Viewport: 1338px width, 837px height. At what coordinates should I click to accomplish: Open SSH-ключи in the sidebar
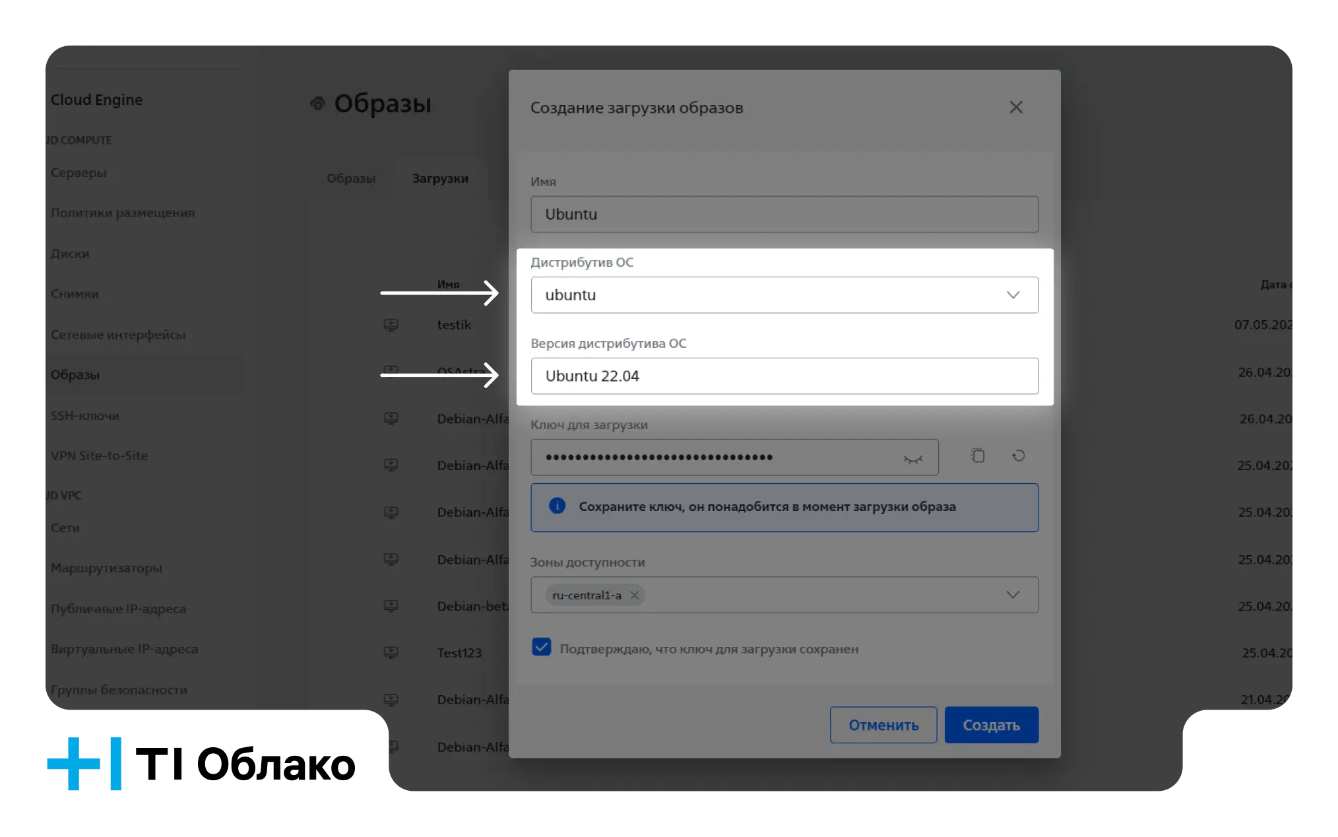(85, 416)
